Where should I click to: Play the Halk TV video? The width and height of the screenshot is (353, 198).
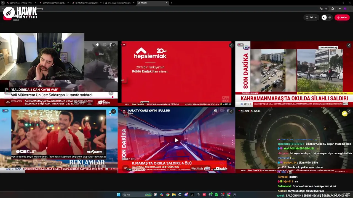tap(176, 140)
